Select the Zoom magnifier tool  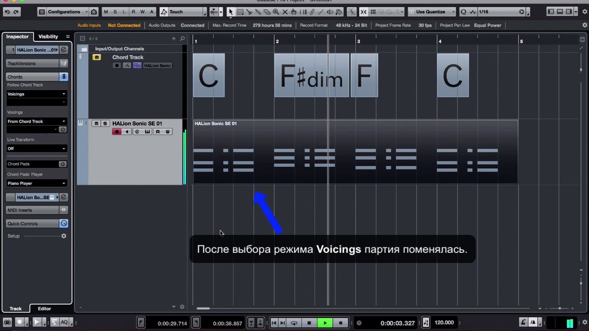(276, 11)
